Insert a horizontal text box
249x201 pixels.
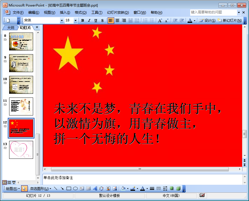pos(82,188)
